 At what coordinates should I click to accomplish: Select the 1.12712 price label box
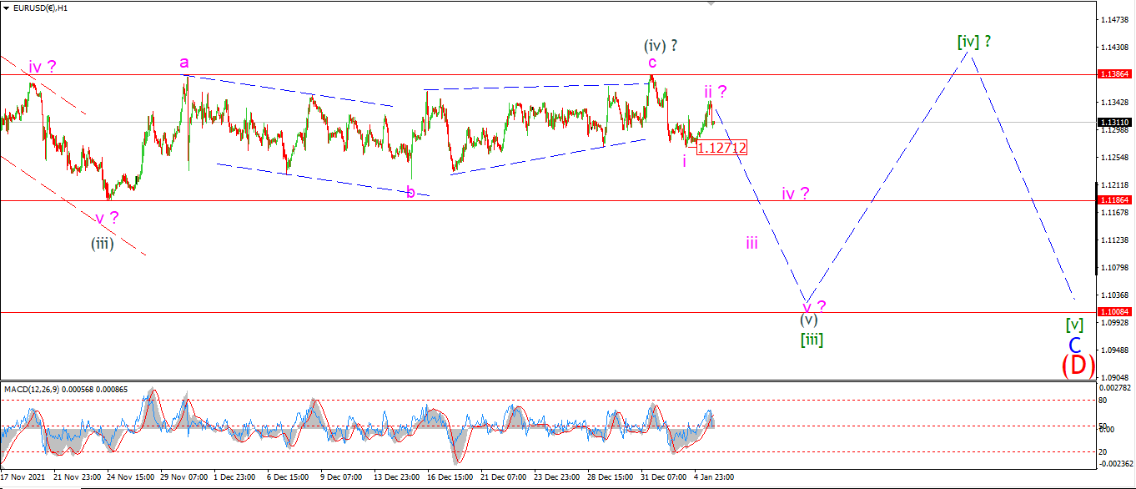coord(721,148)
